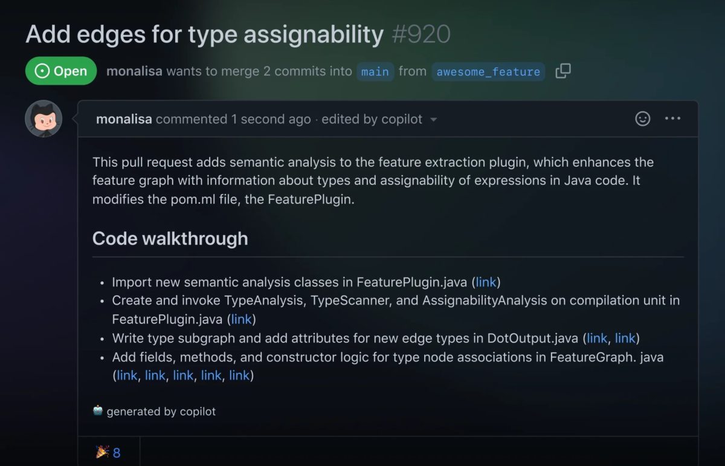Open first DotOutput.java link
The image size is (725, 466).
tap(597, 338)
